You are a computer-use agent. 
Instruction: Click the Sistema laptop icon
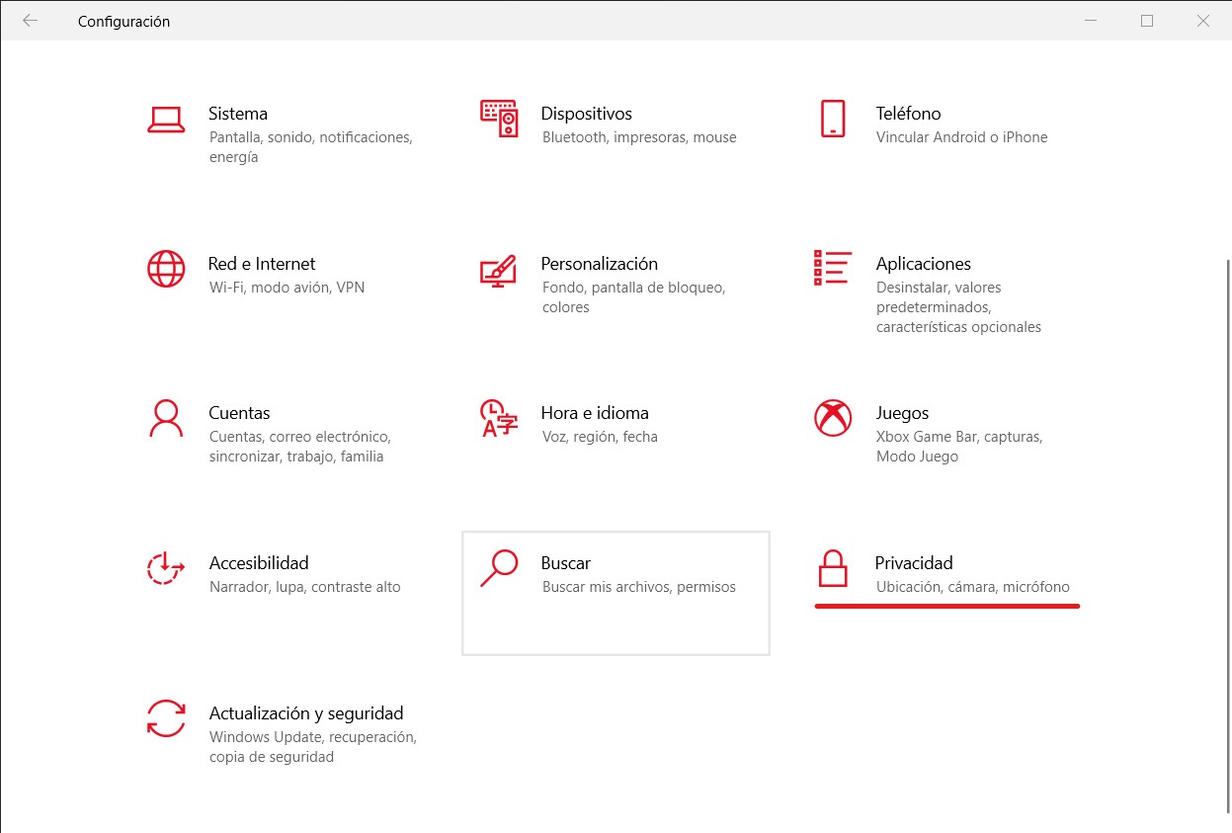(166, 119)
